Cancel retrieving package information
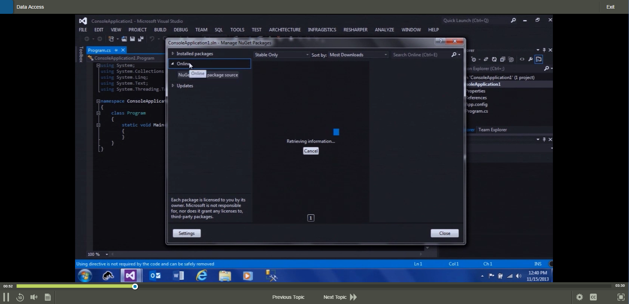Image resolution: width=629 pixels, height=304 pixels. (311, 151)
